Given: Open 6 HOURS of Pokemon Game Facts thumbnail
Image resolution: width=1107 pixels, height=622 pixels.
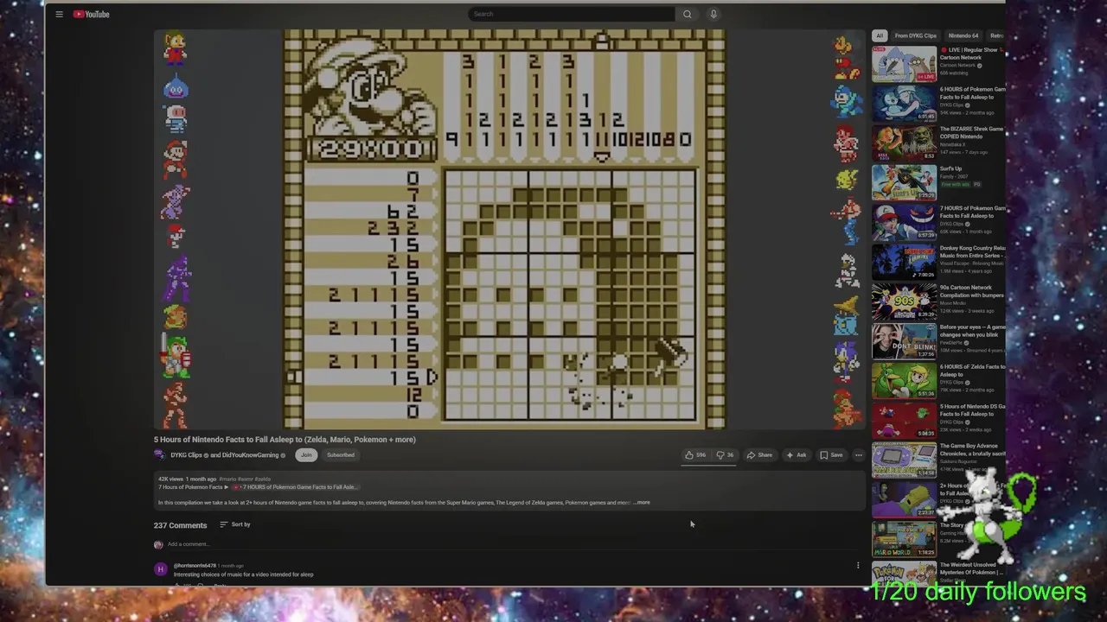Looking at the screenshot, I should tap(904, 104).
